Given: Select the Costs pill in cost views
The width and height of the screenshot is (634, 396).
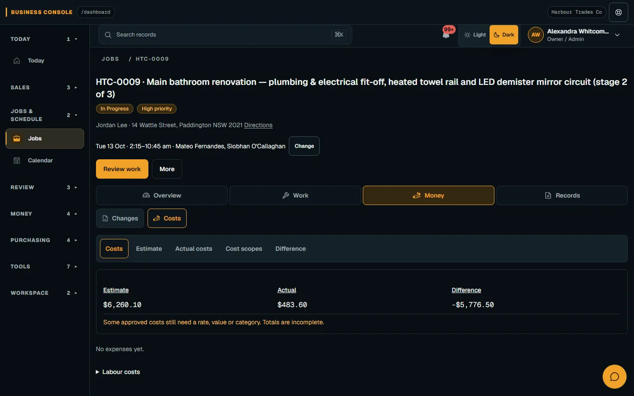Looking at the screenshot, I should click(x=114, y=249).
